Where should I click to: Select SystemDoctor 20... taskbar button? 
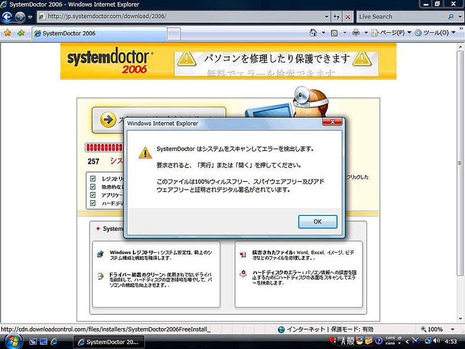pos(109,342)
